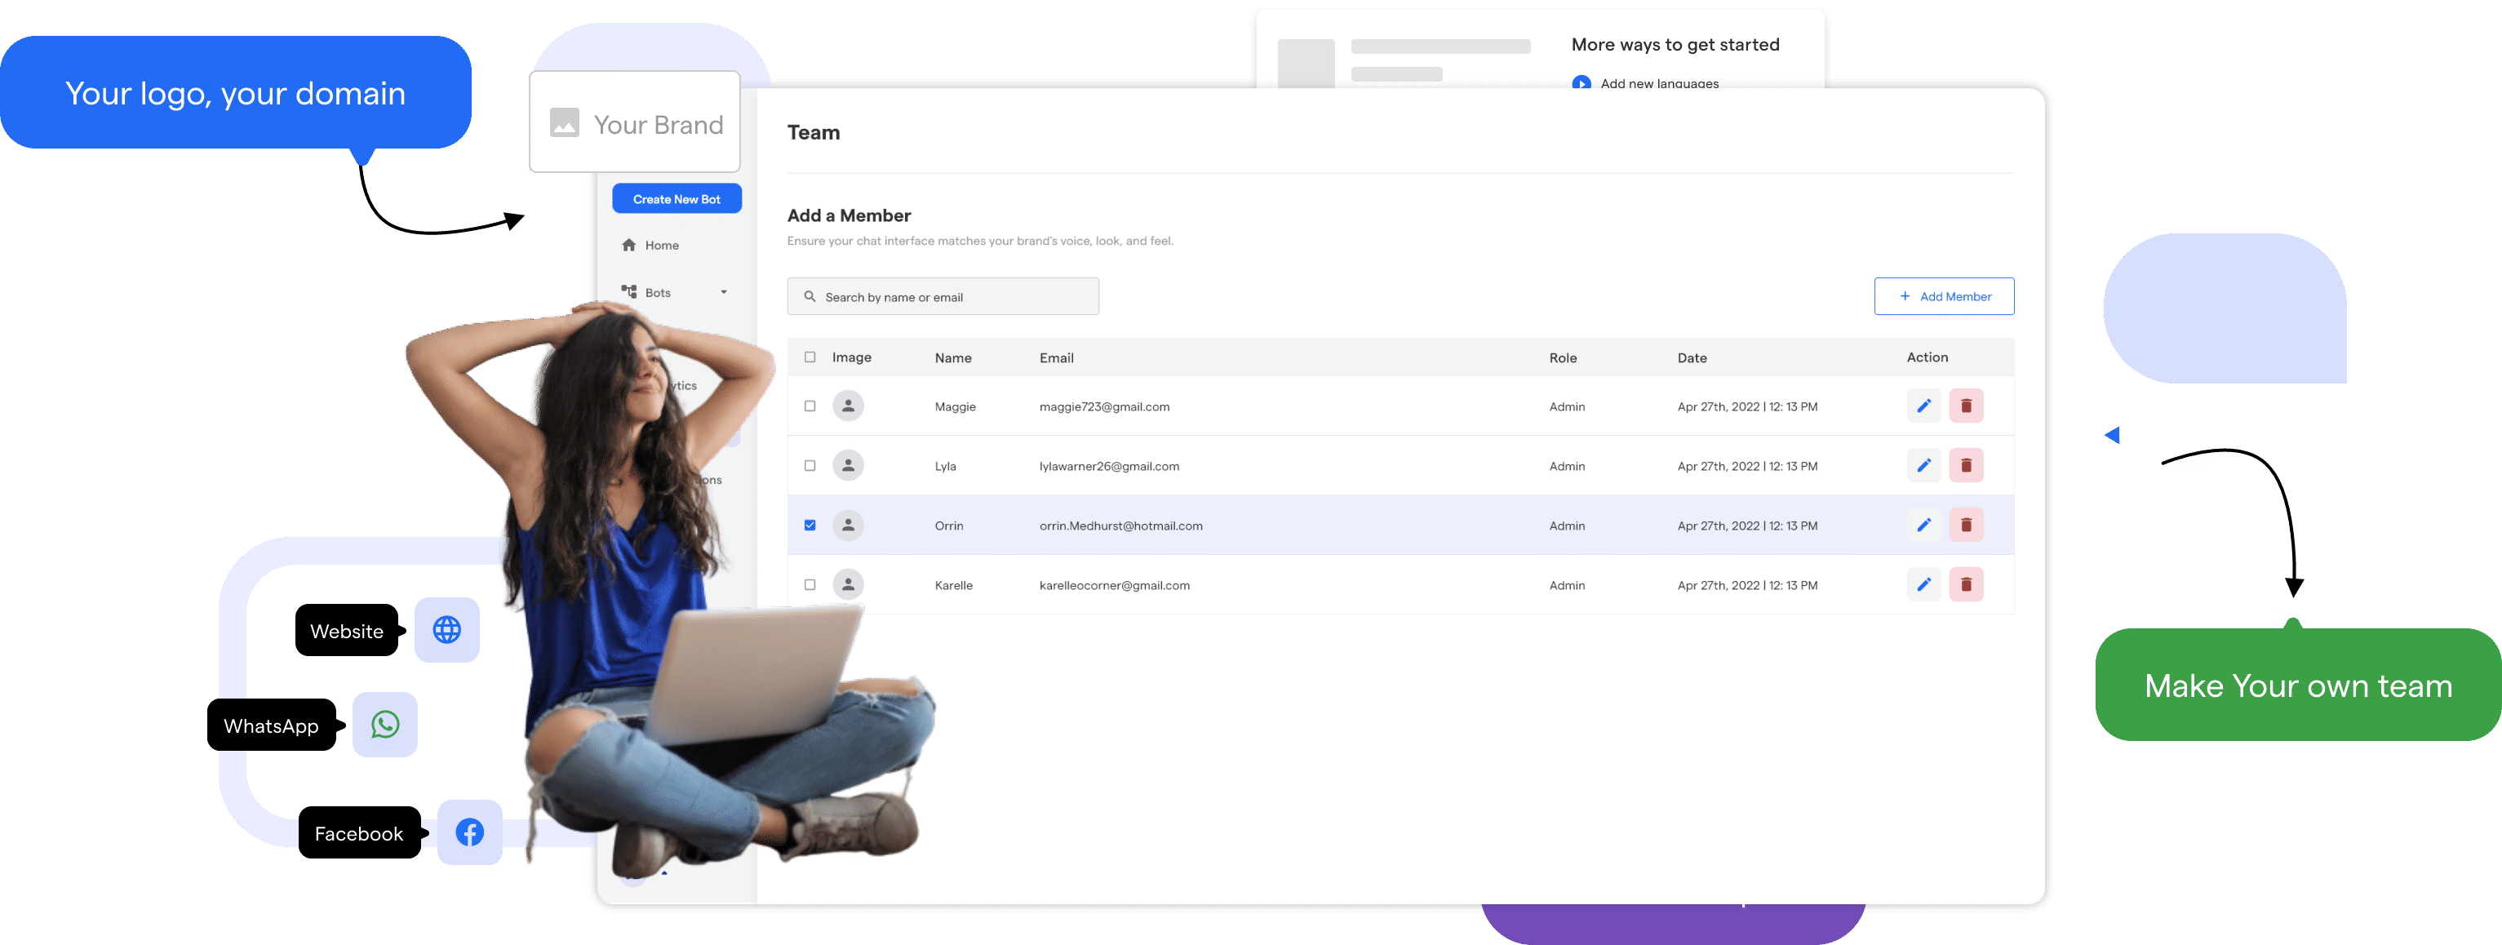The width and height of the screenshot is (2502, 945).
Task: Click the Facebook channel icon
Action: click(470, 832)
